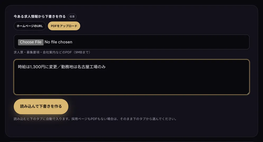Click the No file chosen label
The height and width of the screenshot is (142, 263).
(x=58, y=42)
